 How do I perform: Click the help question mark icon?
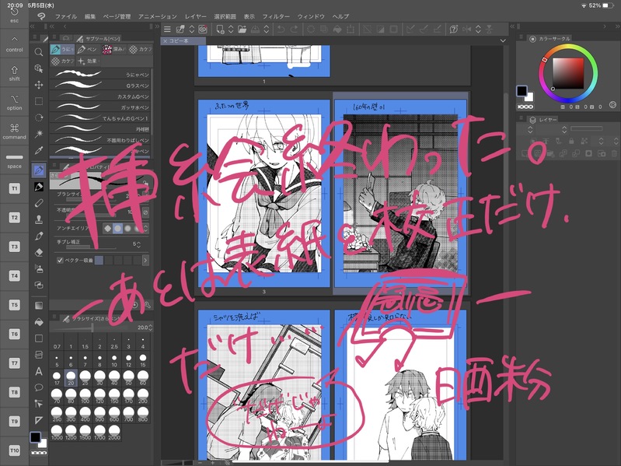[454, 30]
